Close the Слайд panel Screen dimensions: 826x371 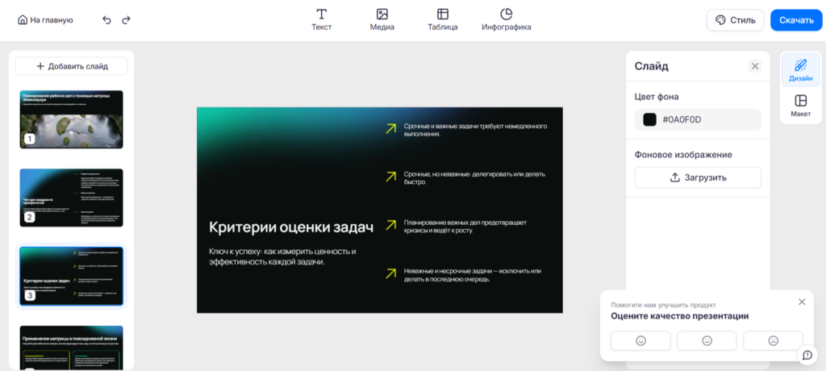click(755, 66)
